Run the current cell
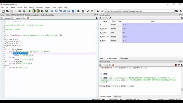The width and height of the screenshot is (183, 103). (x=34, y=11)
